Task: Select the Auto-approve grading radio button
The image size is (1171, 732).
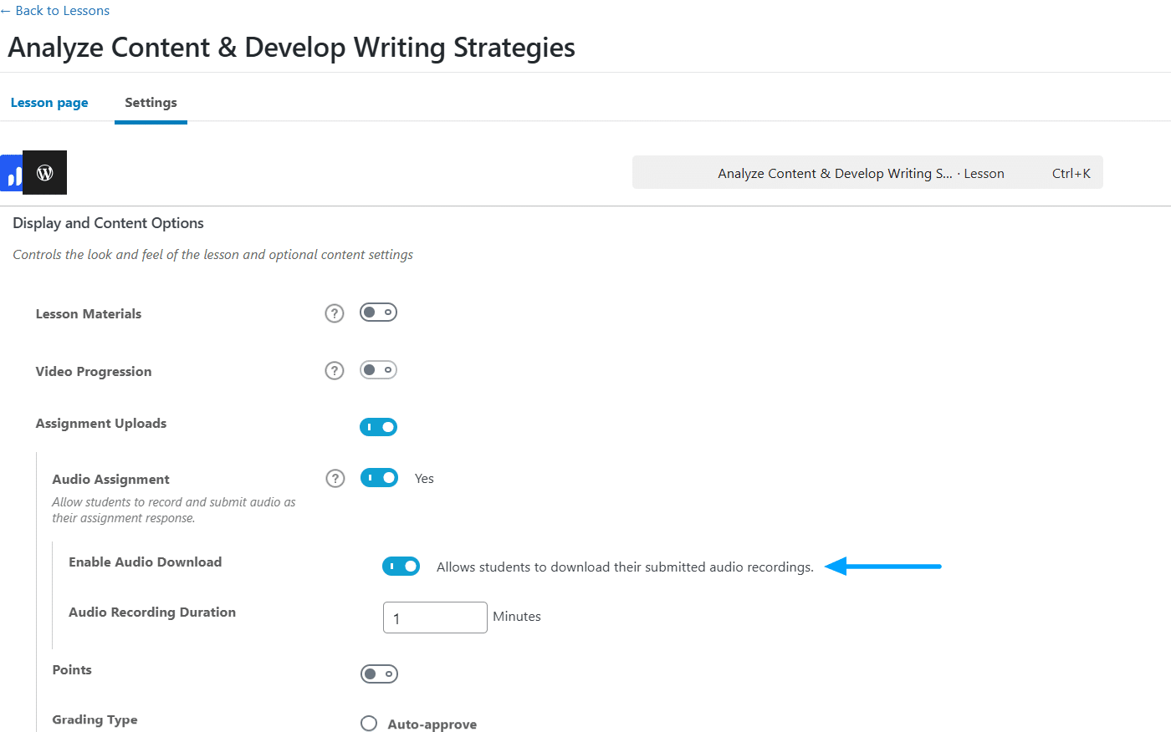Action: pos(369,724)
